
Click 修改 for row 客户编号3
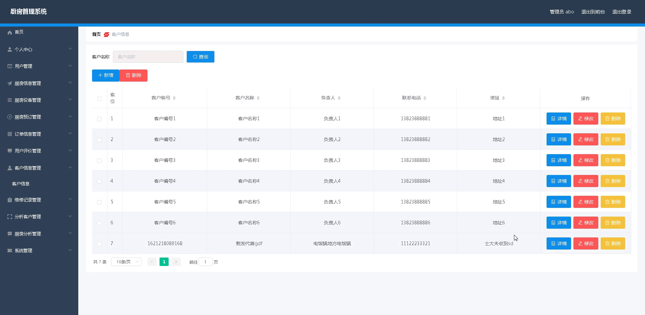(586, 160)
